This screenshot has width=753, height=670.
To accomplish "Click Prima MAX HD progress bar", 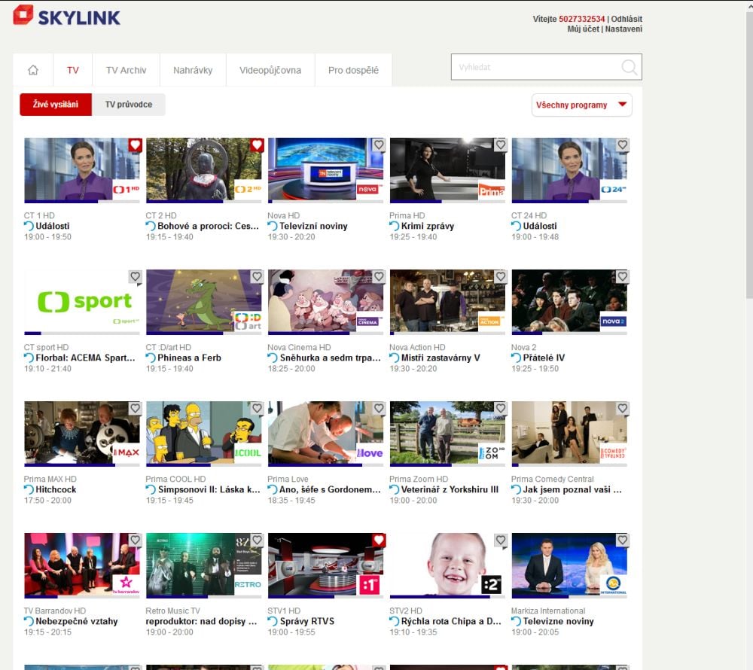I will point(82,465).
